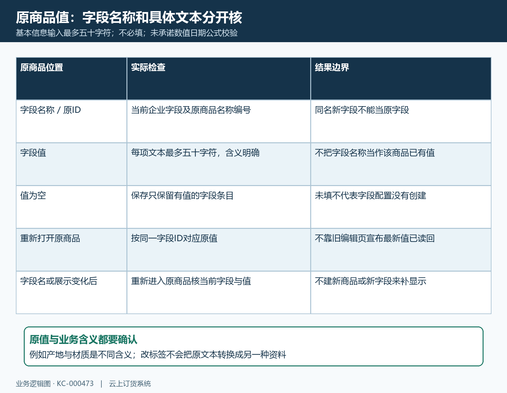
Task: Click the footer label 云上订货系统
Action: pyautogui.click(x=130, y=383)
